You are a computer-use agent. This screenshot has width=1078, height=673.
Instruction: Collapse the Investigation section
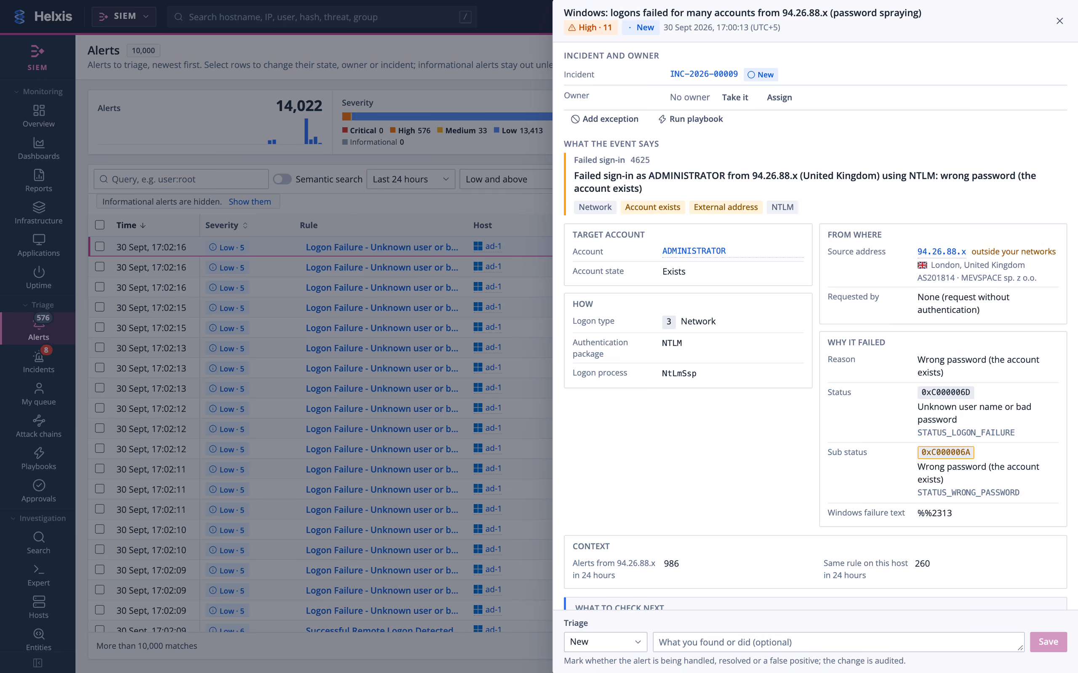pos(39,518)
